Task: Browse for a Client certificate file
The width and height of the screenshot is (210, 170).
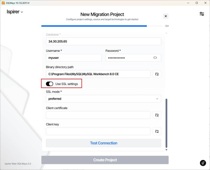Action: [x=157, y=115]
